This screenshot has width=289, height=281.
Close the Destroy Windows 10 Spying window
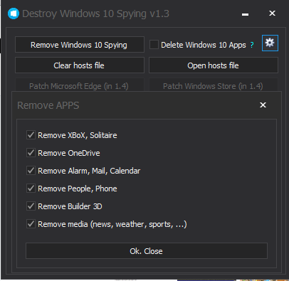[272, 14]
